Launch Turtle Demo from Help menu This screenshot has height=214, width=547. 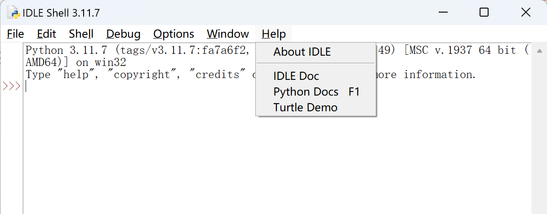(316, 108)
